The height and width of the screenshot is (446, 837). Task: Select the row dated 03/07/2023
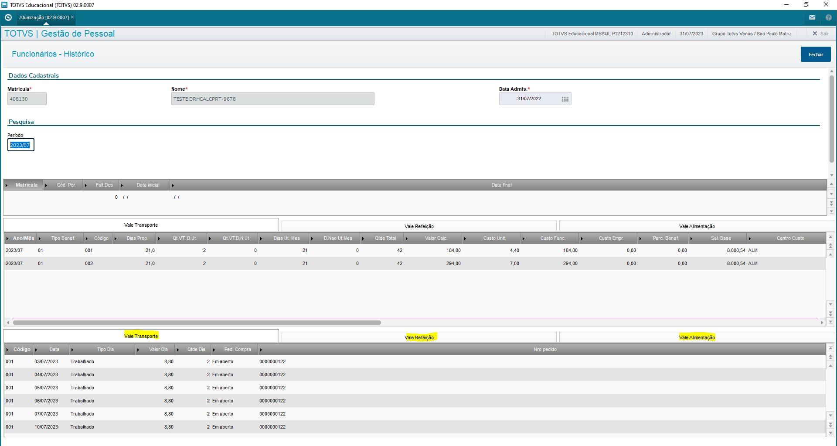pos(415,361)
